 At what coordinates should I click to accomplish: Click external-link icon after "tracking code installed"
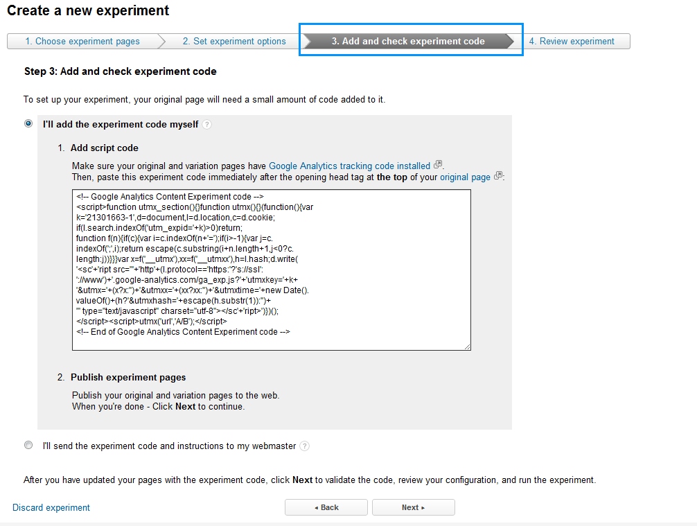pos(437,165)
